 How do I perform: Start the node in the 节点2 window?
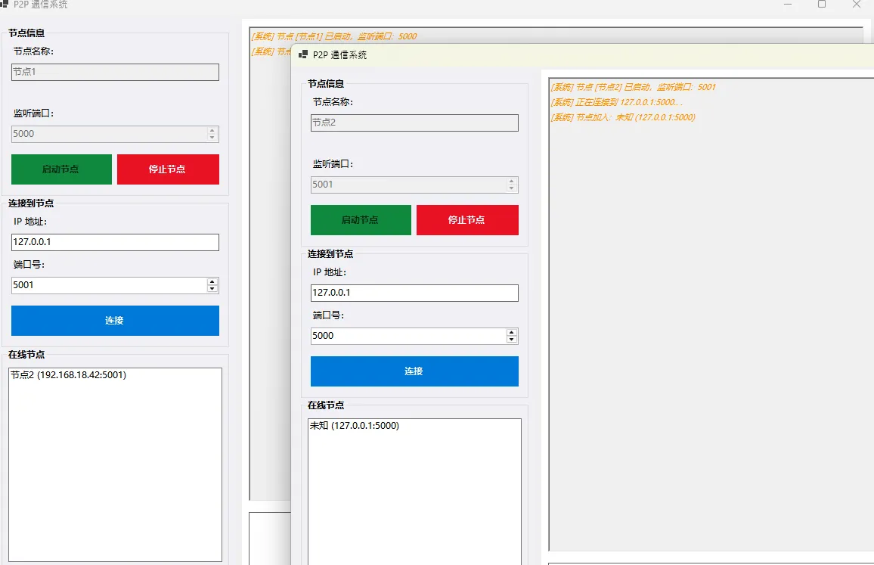click(x=361, y=220)
